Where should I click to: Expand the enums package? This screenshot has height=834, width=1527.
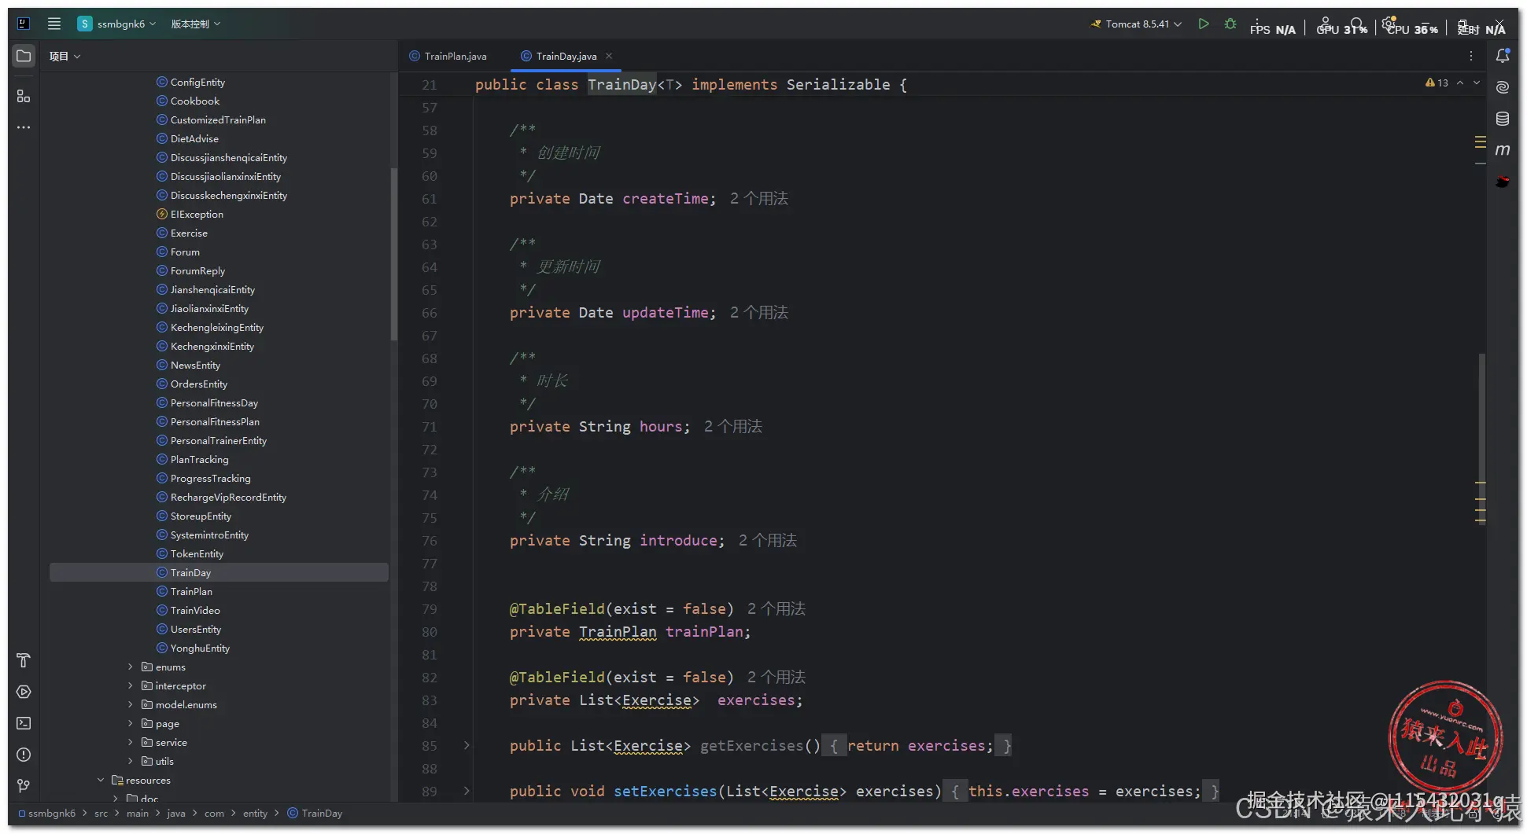(131, 667)
